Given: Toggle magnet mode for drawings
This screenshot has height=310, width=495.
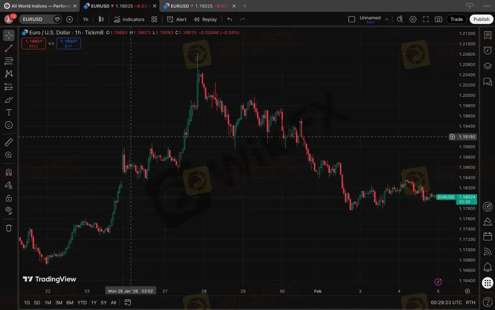Looking at the screenshot, I should click(x=9, y=172).
